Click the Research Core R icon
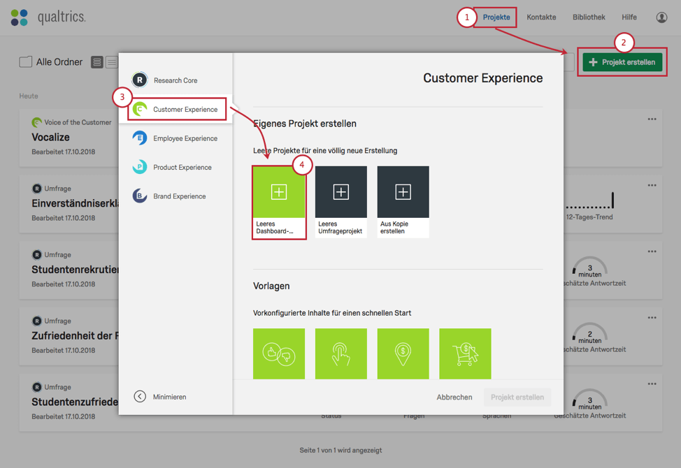Image resolution: width=681 pixels, height=468 pixels. [139, 80]
